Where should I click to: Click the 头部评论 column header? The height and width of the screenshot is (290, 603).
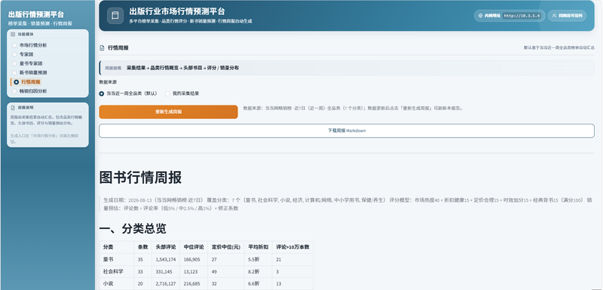pos(165,247)
